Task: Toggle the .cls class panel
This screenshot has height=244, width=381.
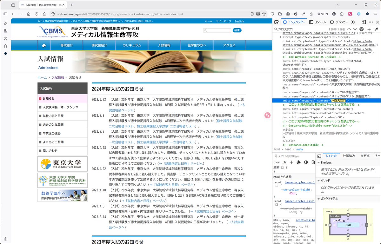Action: click(x=284, y=162)
